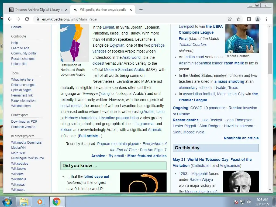The width and height of the screenshot is (276, 207).
Task: View Recent changes in sidebar
Action: click(x=23, y=58)
